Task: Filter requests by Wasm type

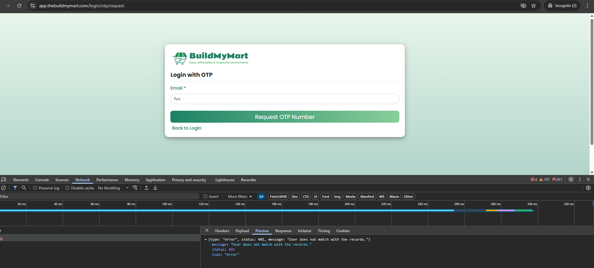Action: pyautogui.click(x=394, y=197)
